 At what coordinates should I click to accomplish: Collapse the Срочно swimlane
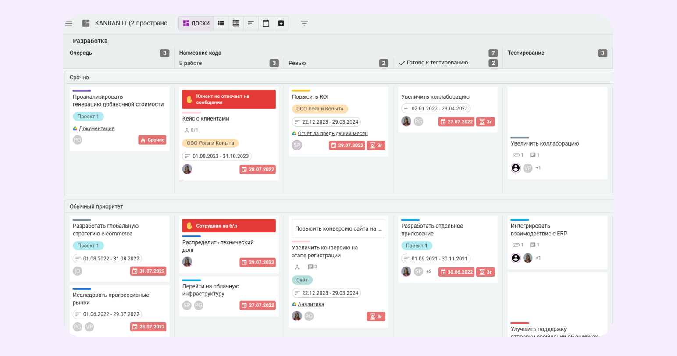tap(79, 78)
